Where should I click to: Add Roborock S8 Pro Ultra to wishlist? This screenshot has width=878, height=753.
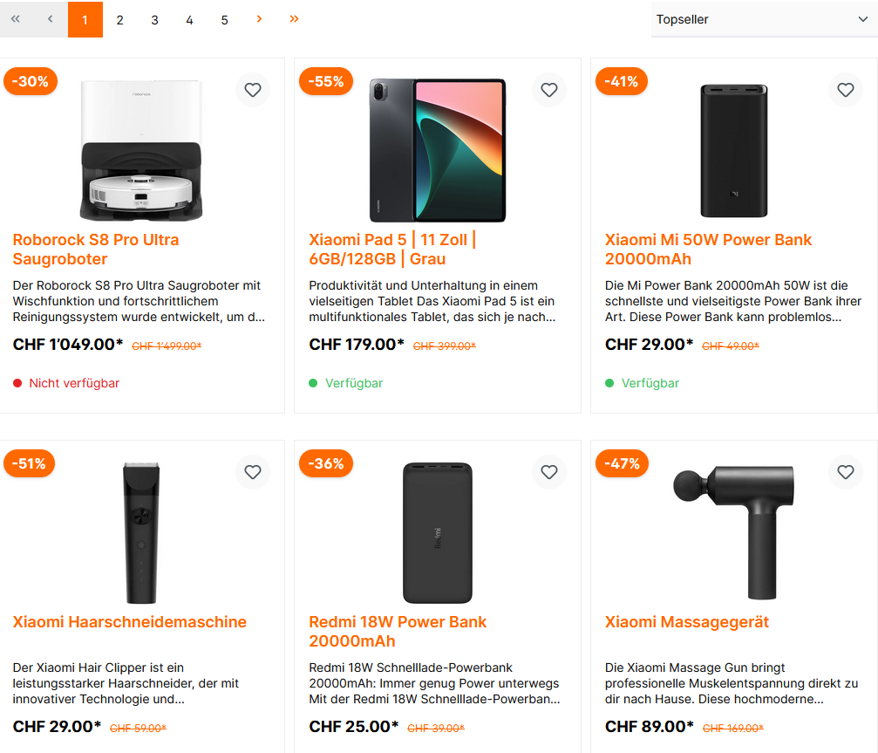click(253, 90)
